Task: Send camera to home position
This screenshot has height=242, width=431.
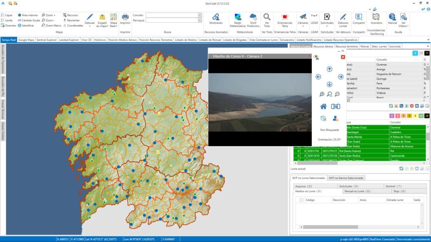Action: [x=323, y=106]
